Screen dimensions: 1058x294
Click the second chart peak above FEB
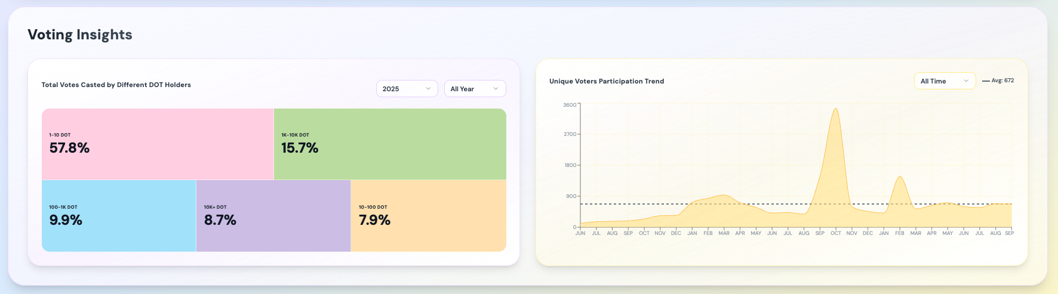pos(900,177)
